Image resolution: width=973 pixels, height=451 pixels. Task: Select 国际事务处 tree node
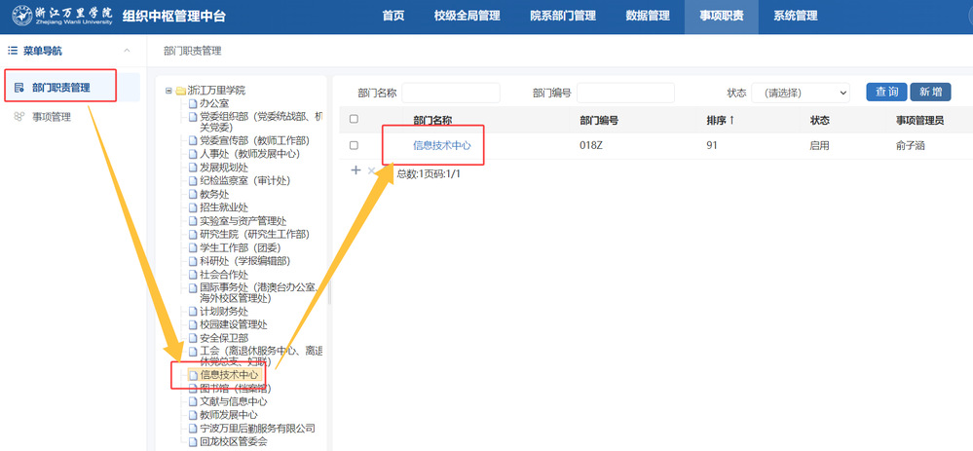point(259,293)
